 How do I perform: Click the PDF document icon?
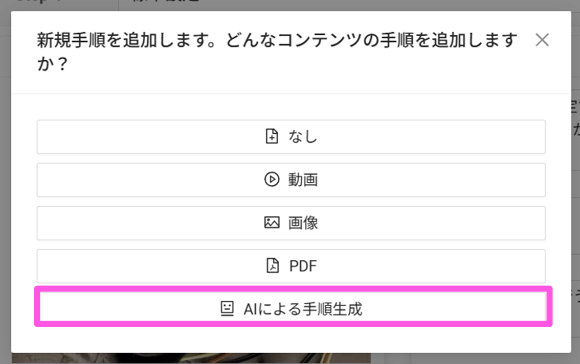pos(273,266)
